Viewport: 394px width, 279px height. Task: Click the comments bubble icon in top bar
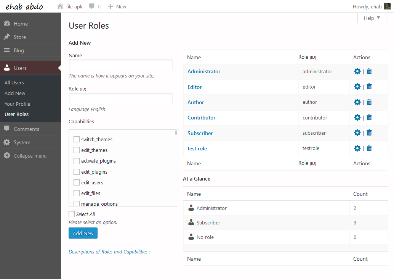[x=92, y=6]
